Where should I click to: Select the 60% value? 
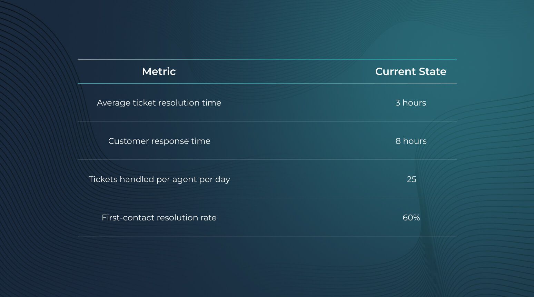tap(411, 218)
